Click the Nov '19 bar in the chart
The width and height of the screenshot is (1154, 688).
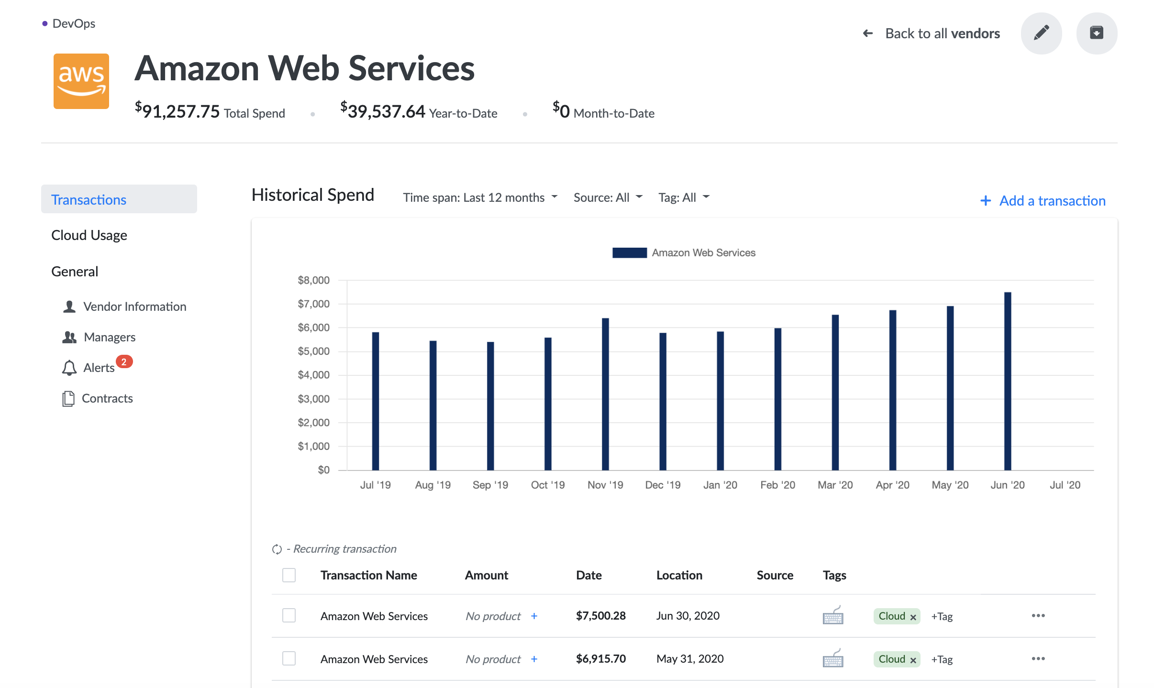[x=605, y=394]
